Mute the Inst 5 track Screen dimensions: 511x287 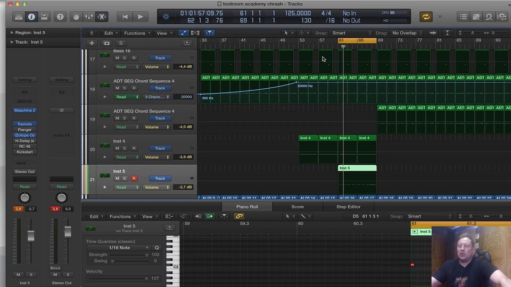coord(117,179)
